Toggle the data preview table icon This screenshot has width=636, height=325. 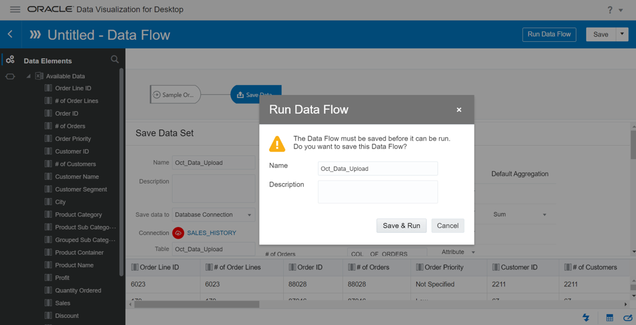click(610, 318)
